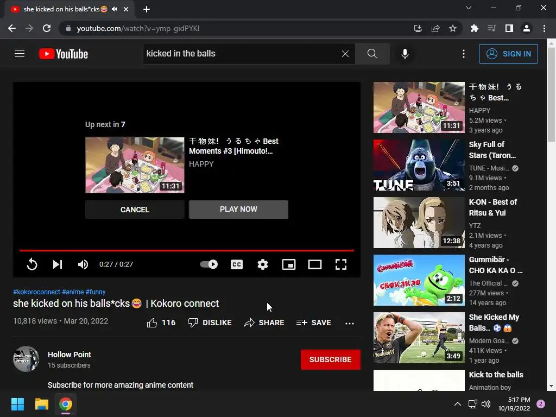The width and height of the screenshot is (556, 417).
Task: Open more actions ellipsis below video
Action: 350,323
